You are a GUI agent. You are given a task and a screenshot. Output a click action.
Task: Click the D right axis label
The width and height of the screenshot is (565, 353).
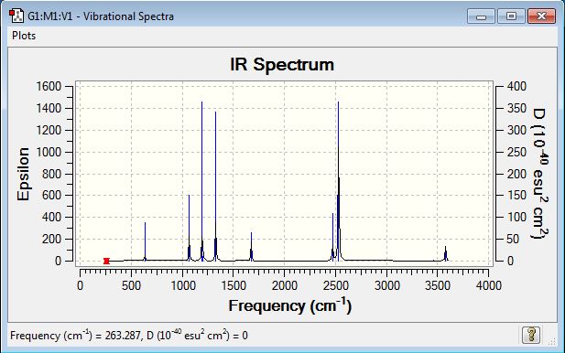[x=539, y=174]
